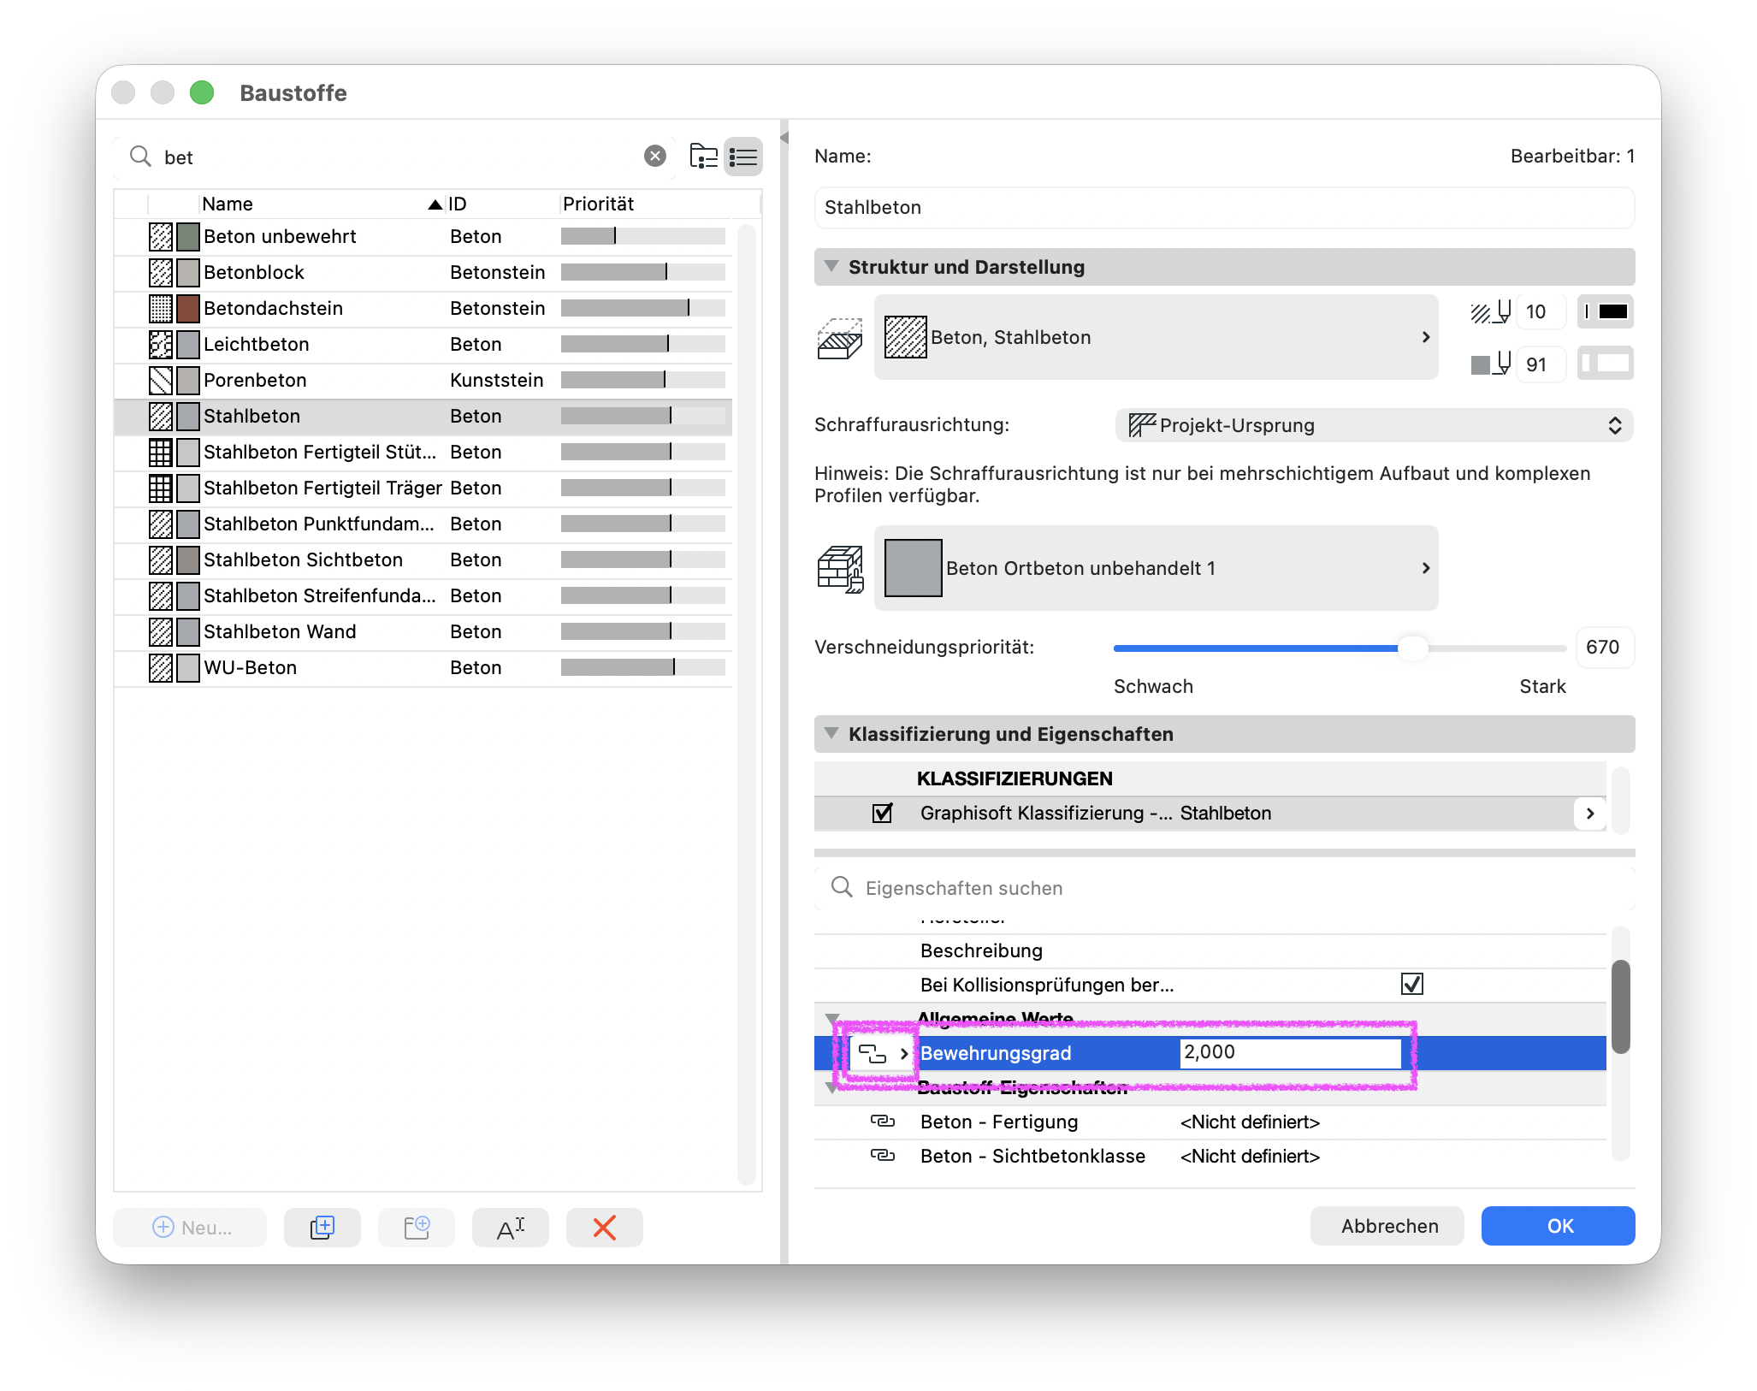Image resolution: width=1757 pixels, height=1391 pixels.
Task: Click the Eigenschaften suchen search field
Action: tap(1224, 888)
